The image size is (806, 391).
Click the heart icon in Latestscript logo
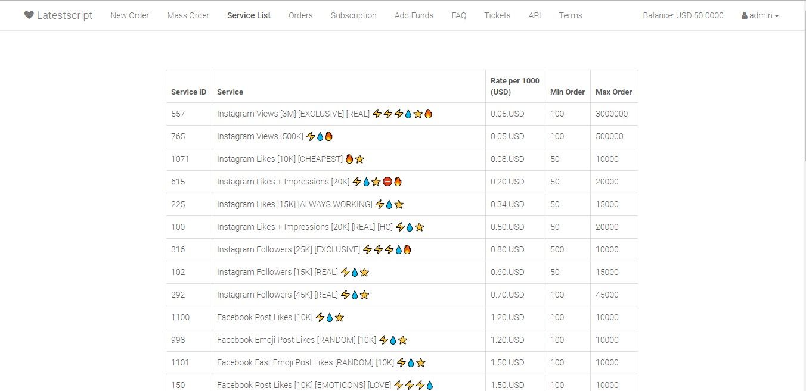[x=29, y=15]
